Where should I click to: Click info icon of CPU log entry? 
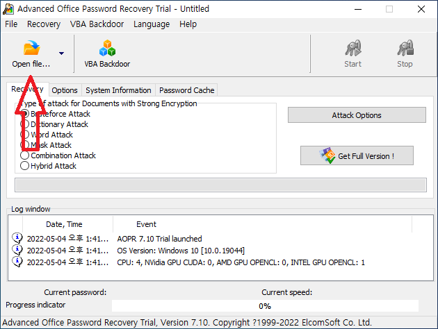click(x=17, y=262)
